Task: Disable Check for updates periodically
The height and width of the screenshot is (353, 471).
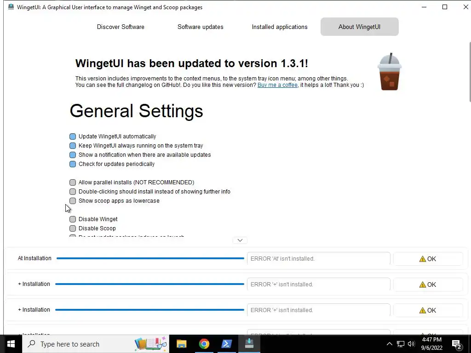Action: pyautogui.click(x=73, y=164)
